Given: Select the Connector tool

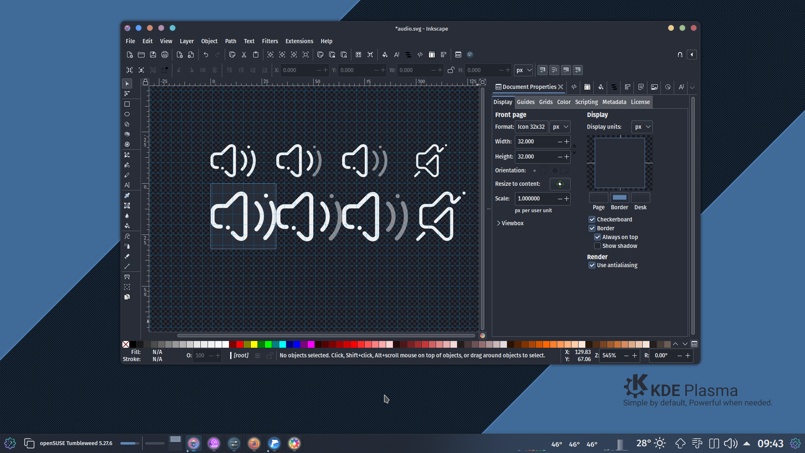Looking at the screenshot, I should (127, 266).
